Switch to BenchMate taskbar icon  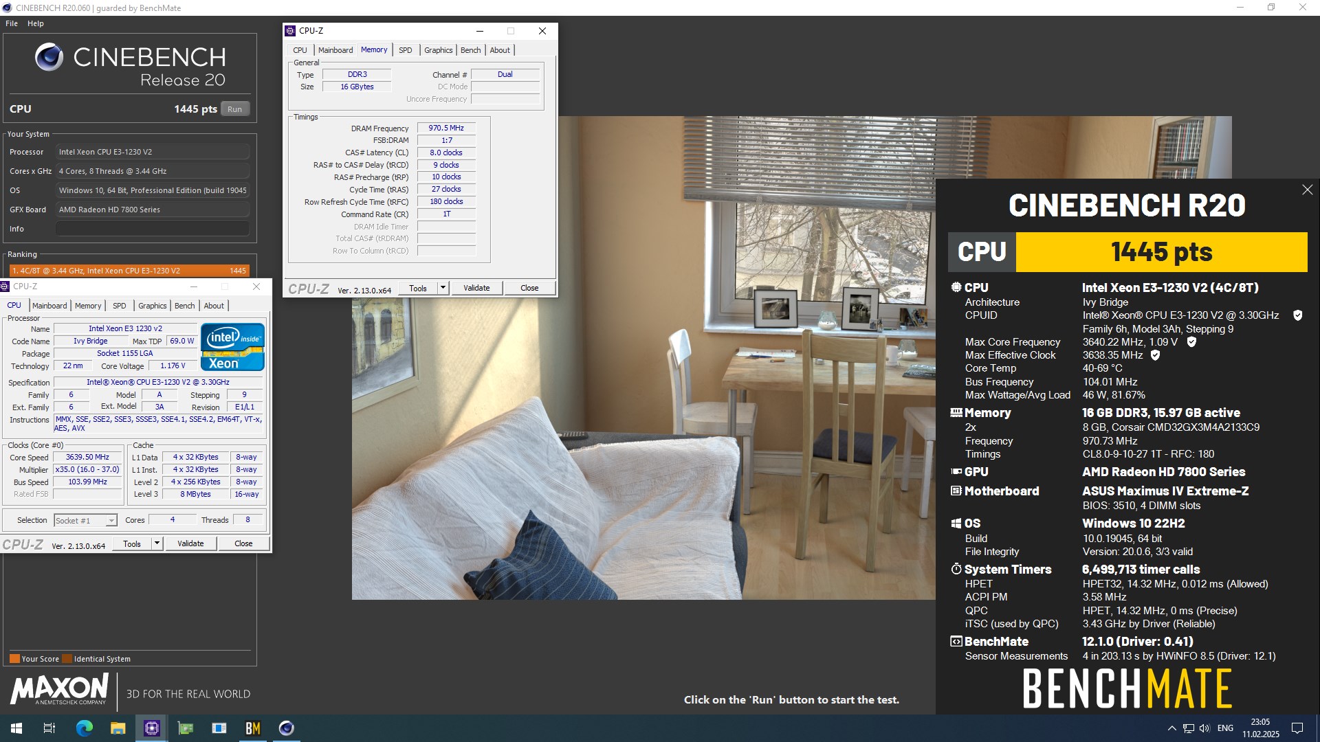253,728
